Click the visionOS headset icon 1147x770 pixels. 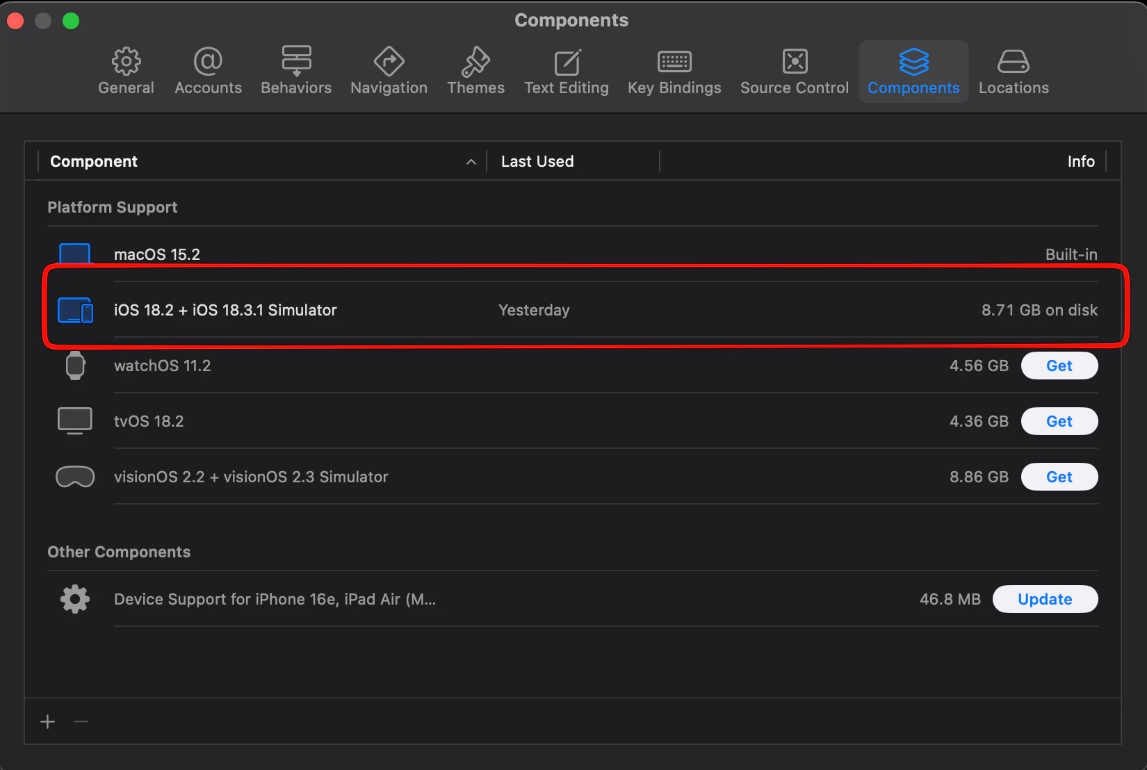coord(75,477)
